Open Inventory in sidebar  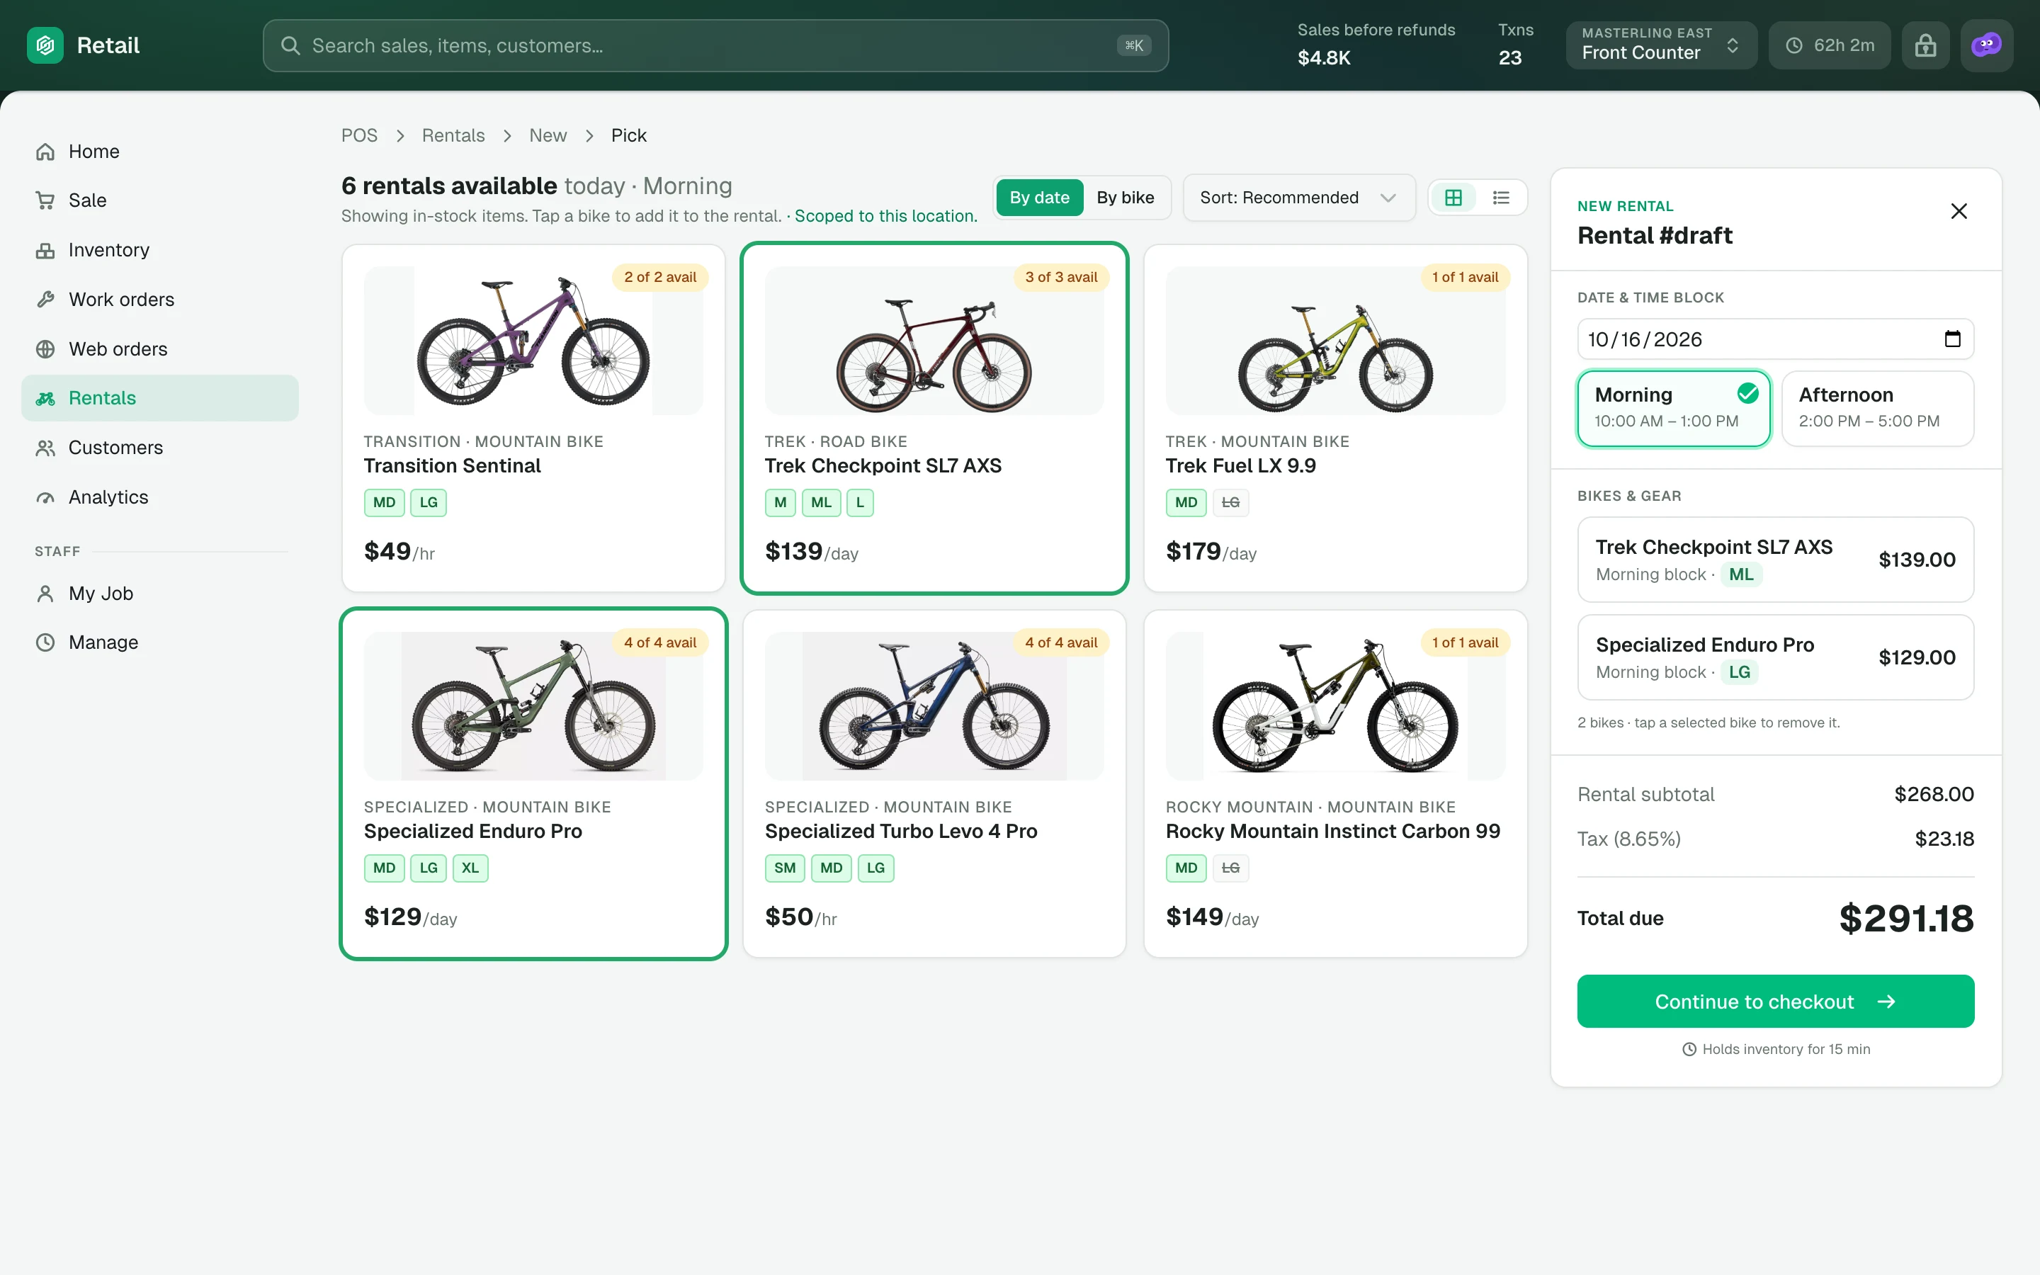(x=160, y=251)
